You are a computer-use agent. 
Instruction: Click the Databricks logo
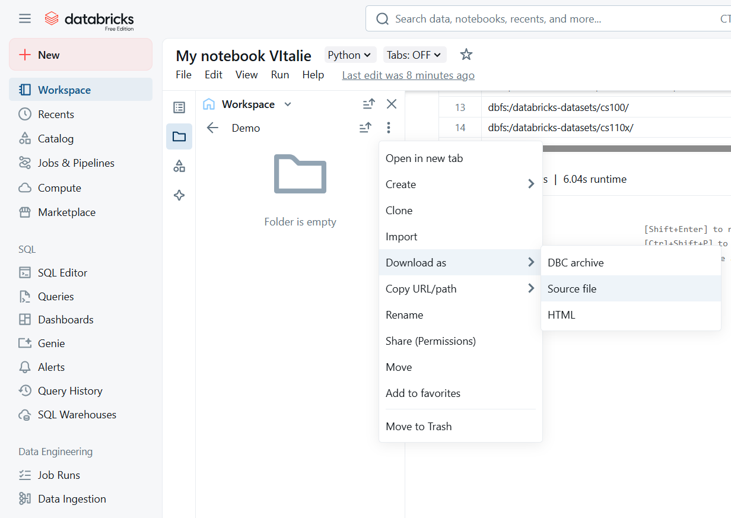(x=90, y=20)
